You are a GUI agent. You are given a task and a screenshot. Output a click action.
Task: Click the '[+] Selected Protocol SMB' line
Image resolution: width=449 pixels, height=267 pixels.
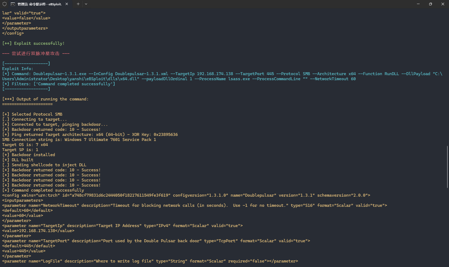pyautogui.click(x=32, y=114)
